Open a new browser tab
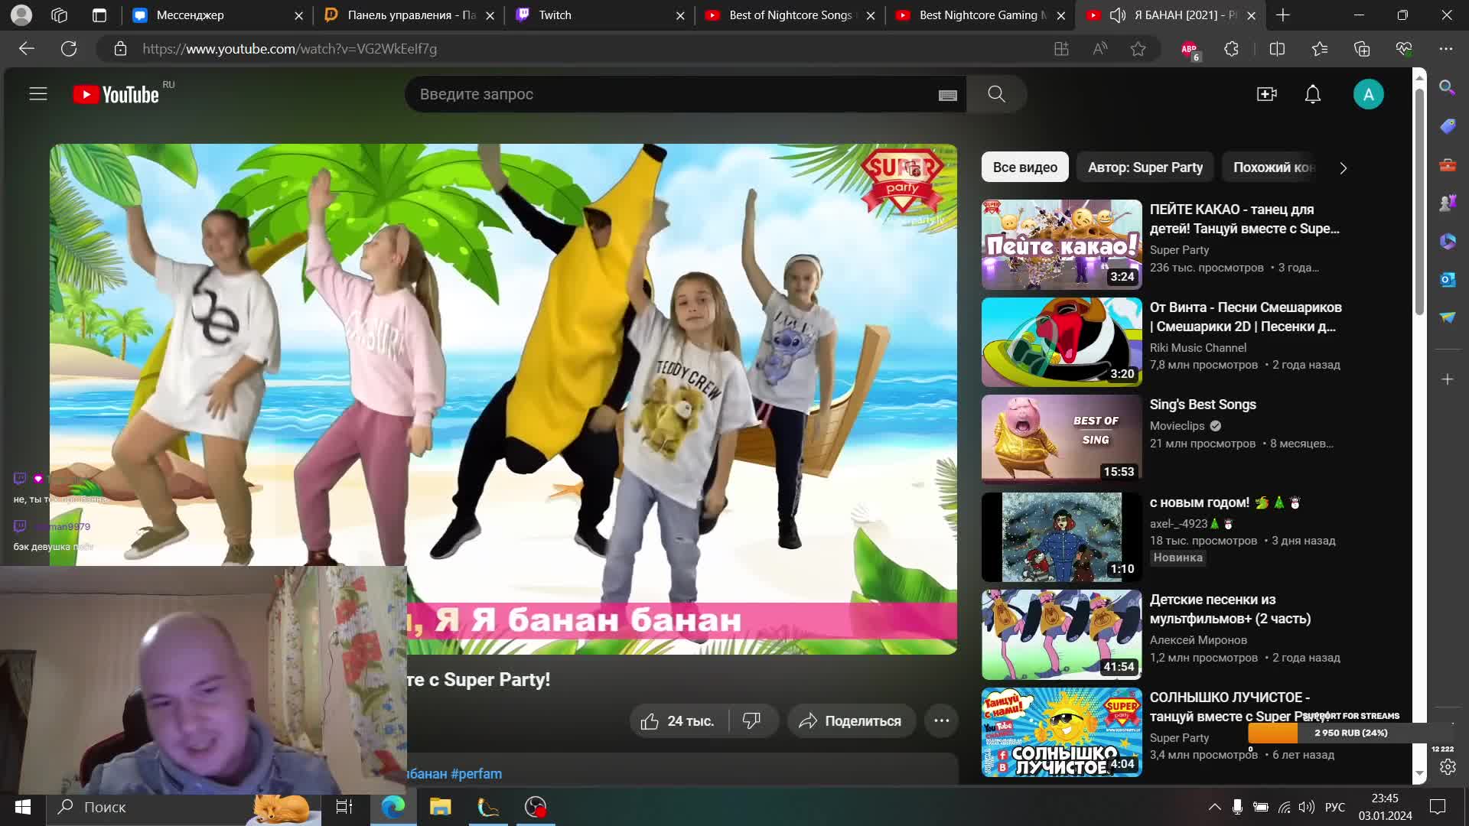This screenshot has height=826, width=1469. coord(1283,15)
